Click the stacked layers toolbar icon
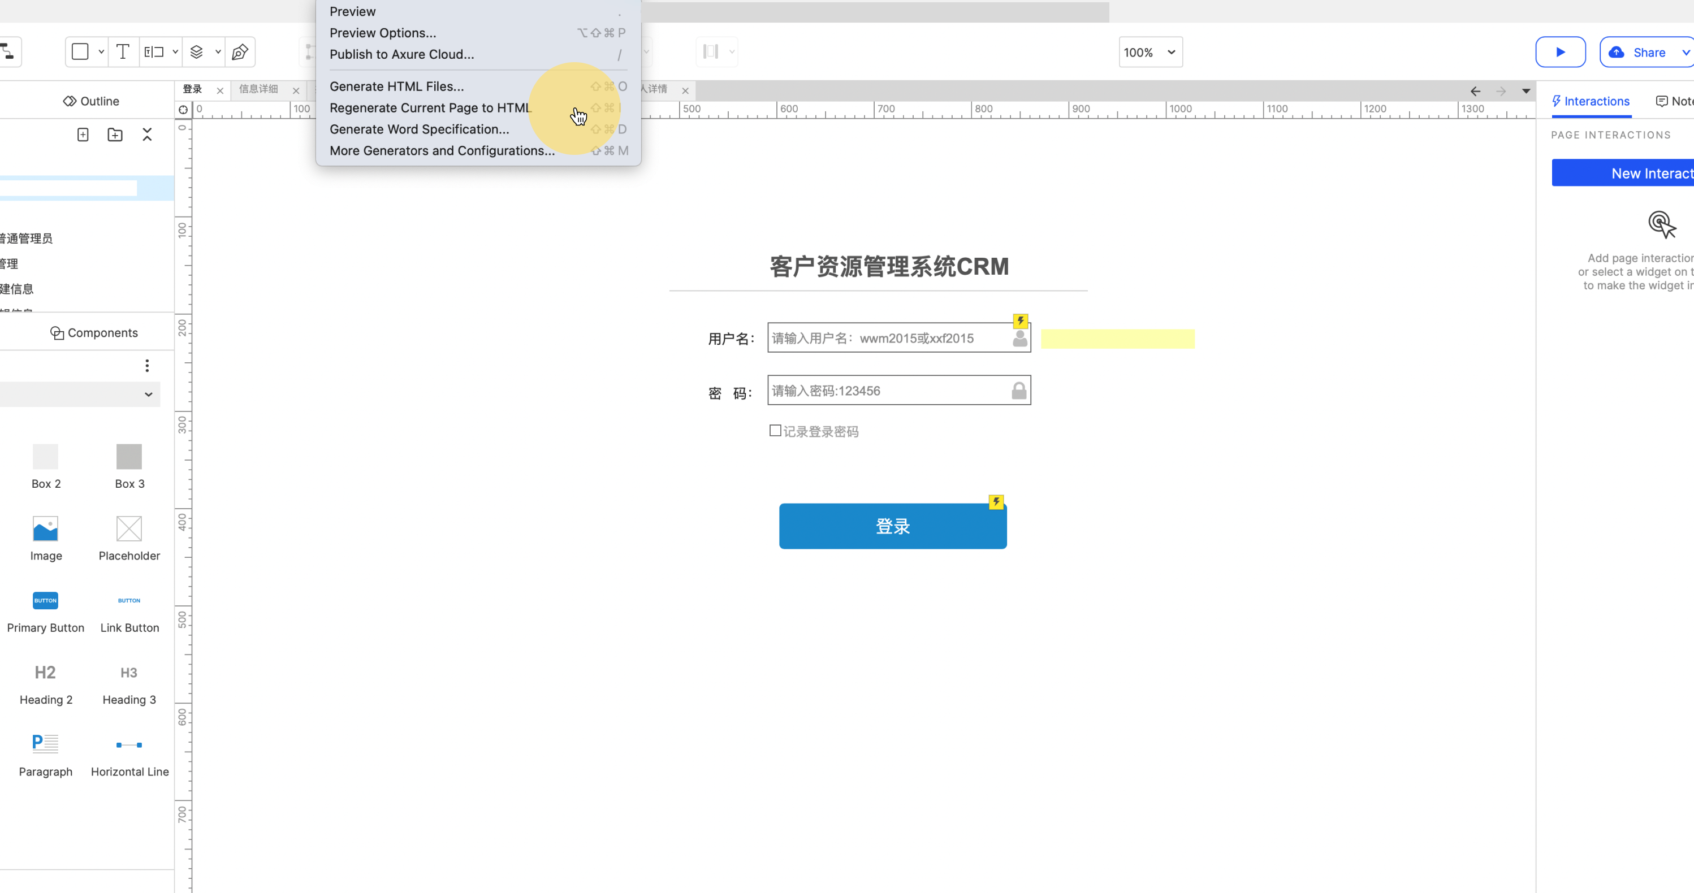Viewport: 1694px width, 893px height. (196, 52)
